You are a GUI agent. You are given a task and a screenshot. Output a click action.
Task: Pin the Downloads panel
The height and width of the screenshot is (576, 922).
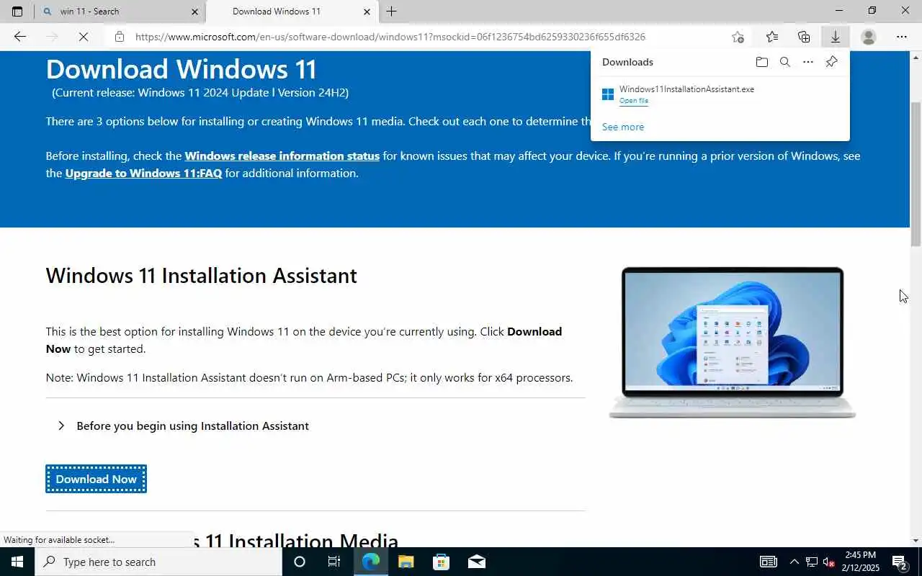pyautogui.click(x=831, y=62)
